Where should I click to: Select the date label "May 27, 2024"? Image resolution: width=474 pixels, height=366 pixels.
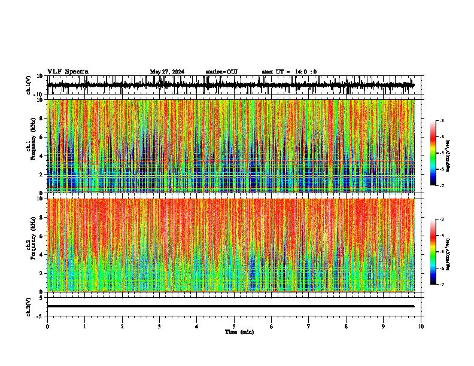(x=167, y=72)
